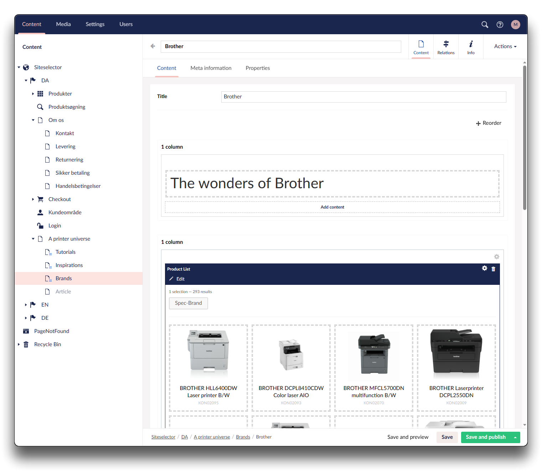Click the back arrow beside the name field

tap(153, 46)
